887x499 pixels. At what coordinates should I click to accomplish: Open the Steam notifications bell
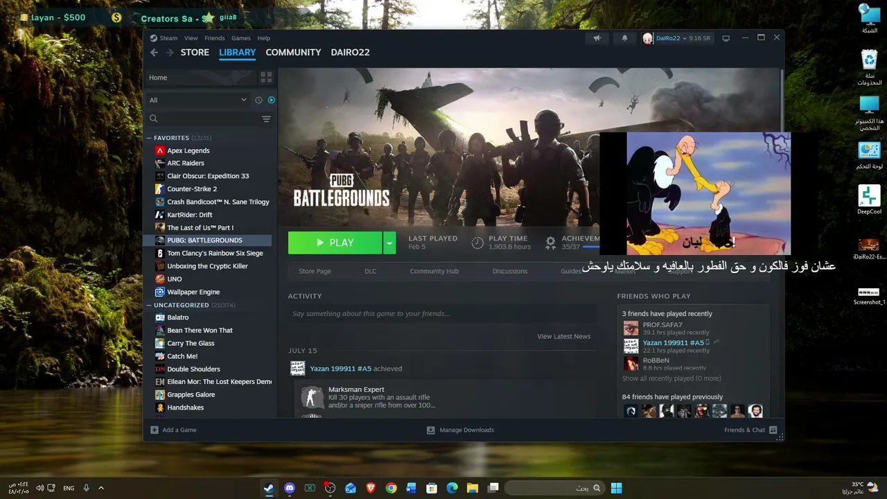(624, 38)
